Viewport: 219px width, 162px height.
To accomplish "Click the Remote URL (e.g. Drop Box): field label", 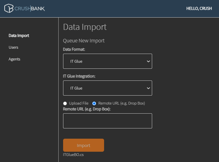I will [x=87, y=109].
